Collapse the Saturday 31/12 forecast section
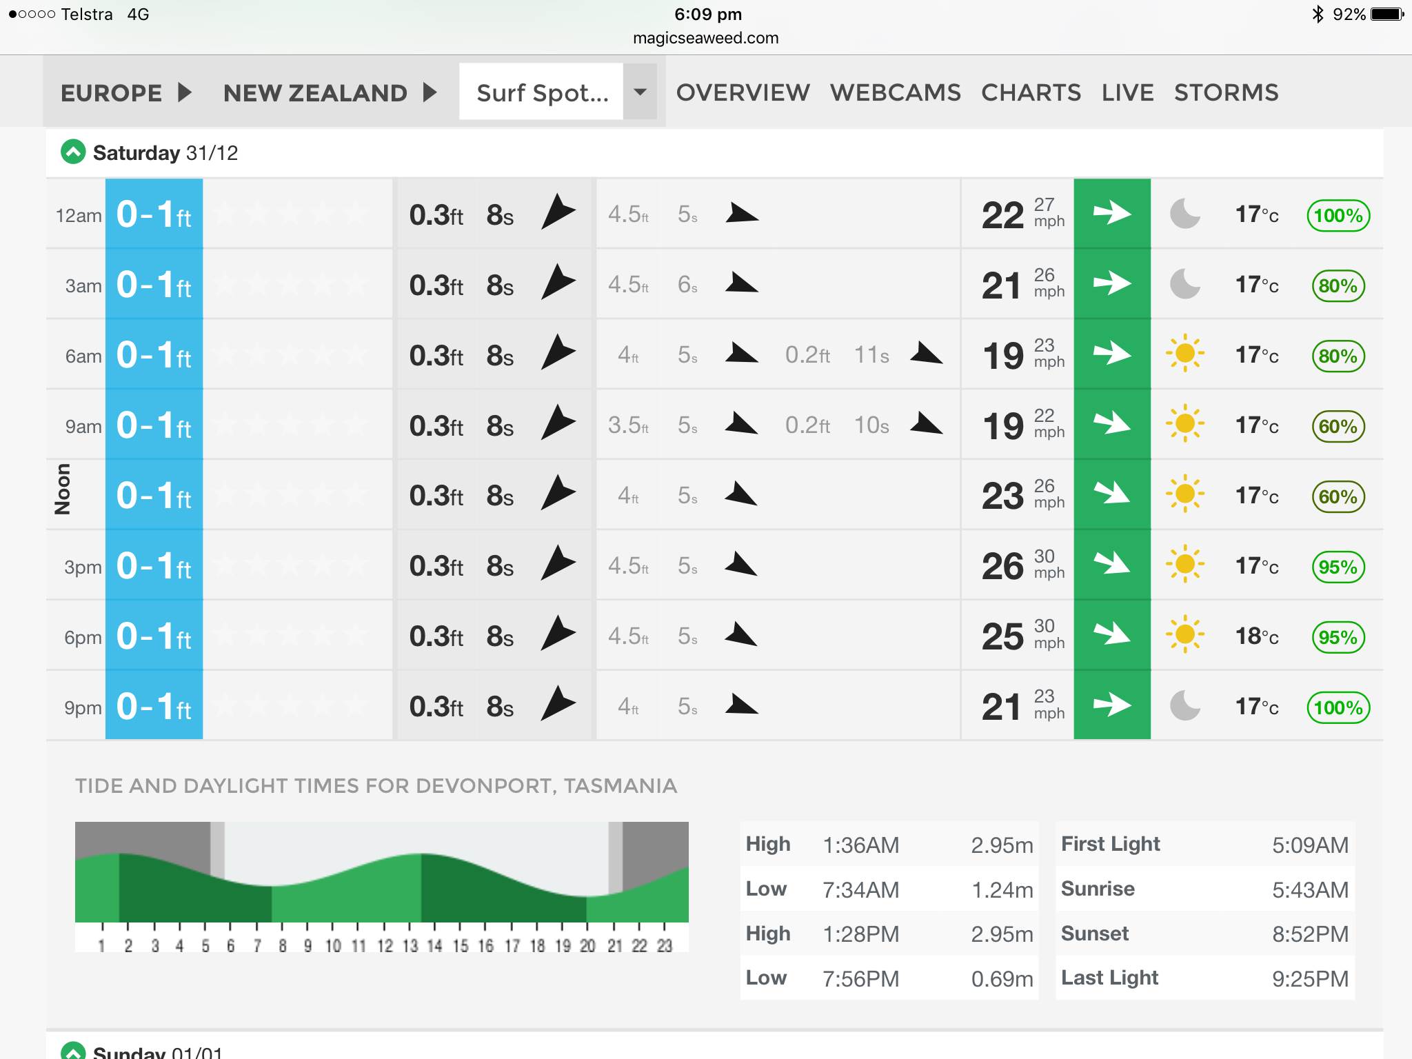This screenshot has width=1412, height=1059. [73, 152]
